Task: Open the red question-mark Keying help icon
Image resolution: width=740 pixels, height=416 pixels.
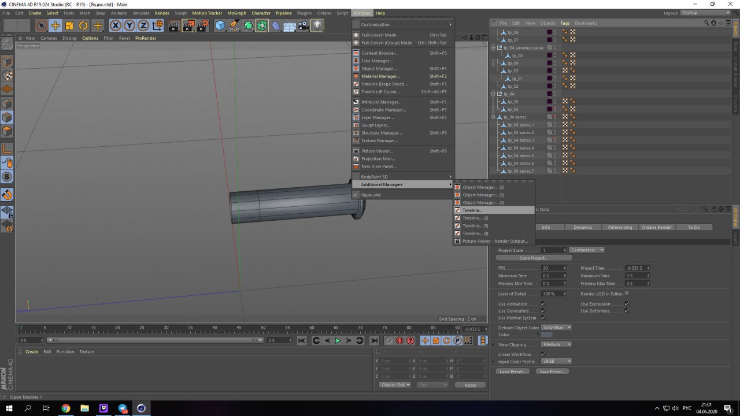Action: [x=410, y=341]
